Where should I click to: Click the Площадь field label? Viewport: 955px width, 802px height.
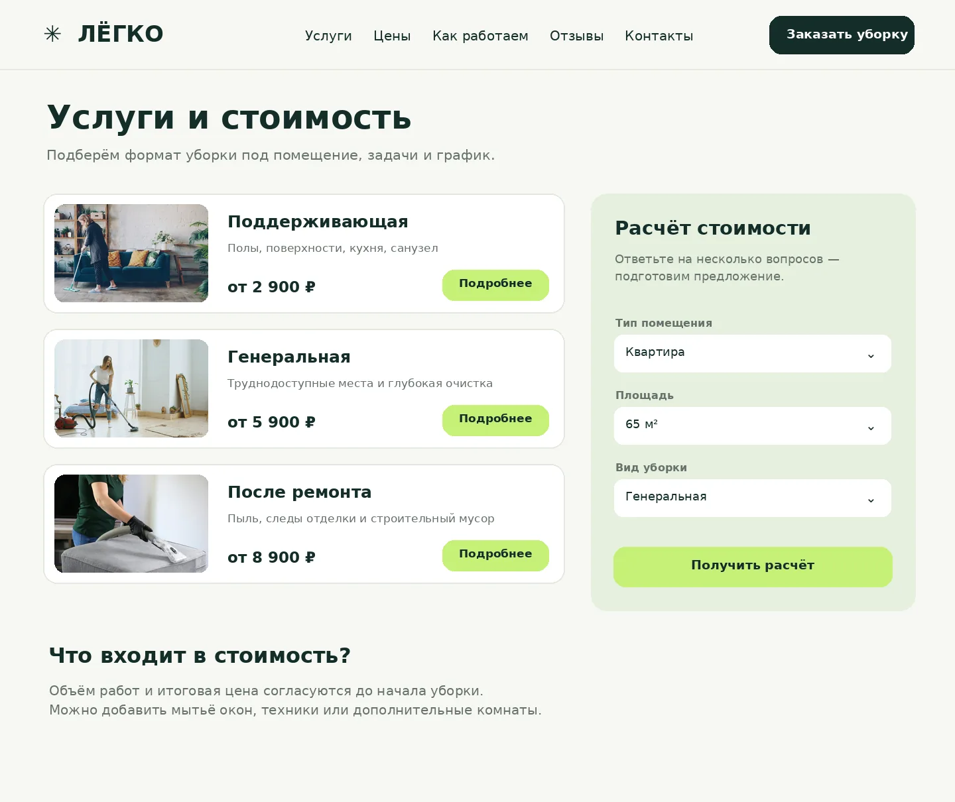645,395
